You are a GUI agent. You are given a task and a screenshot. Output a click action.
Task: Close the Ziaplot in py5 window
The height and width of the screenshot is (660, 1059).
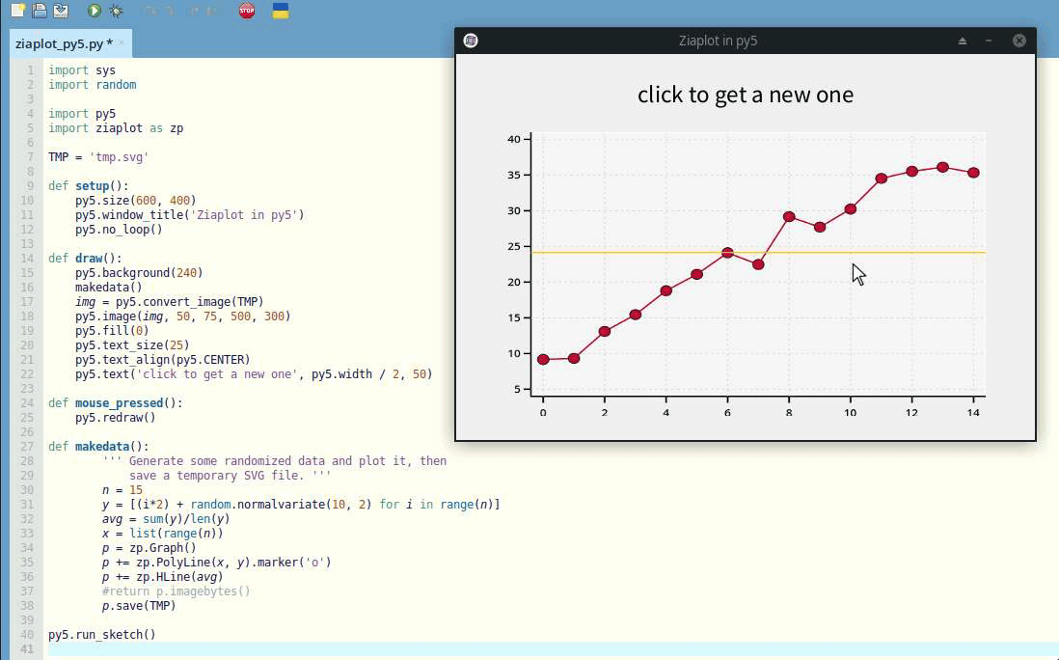pos(1018,41)
